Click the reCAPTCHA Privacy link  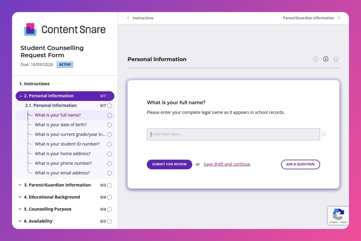point(334,222)
